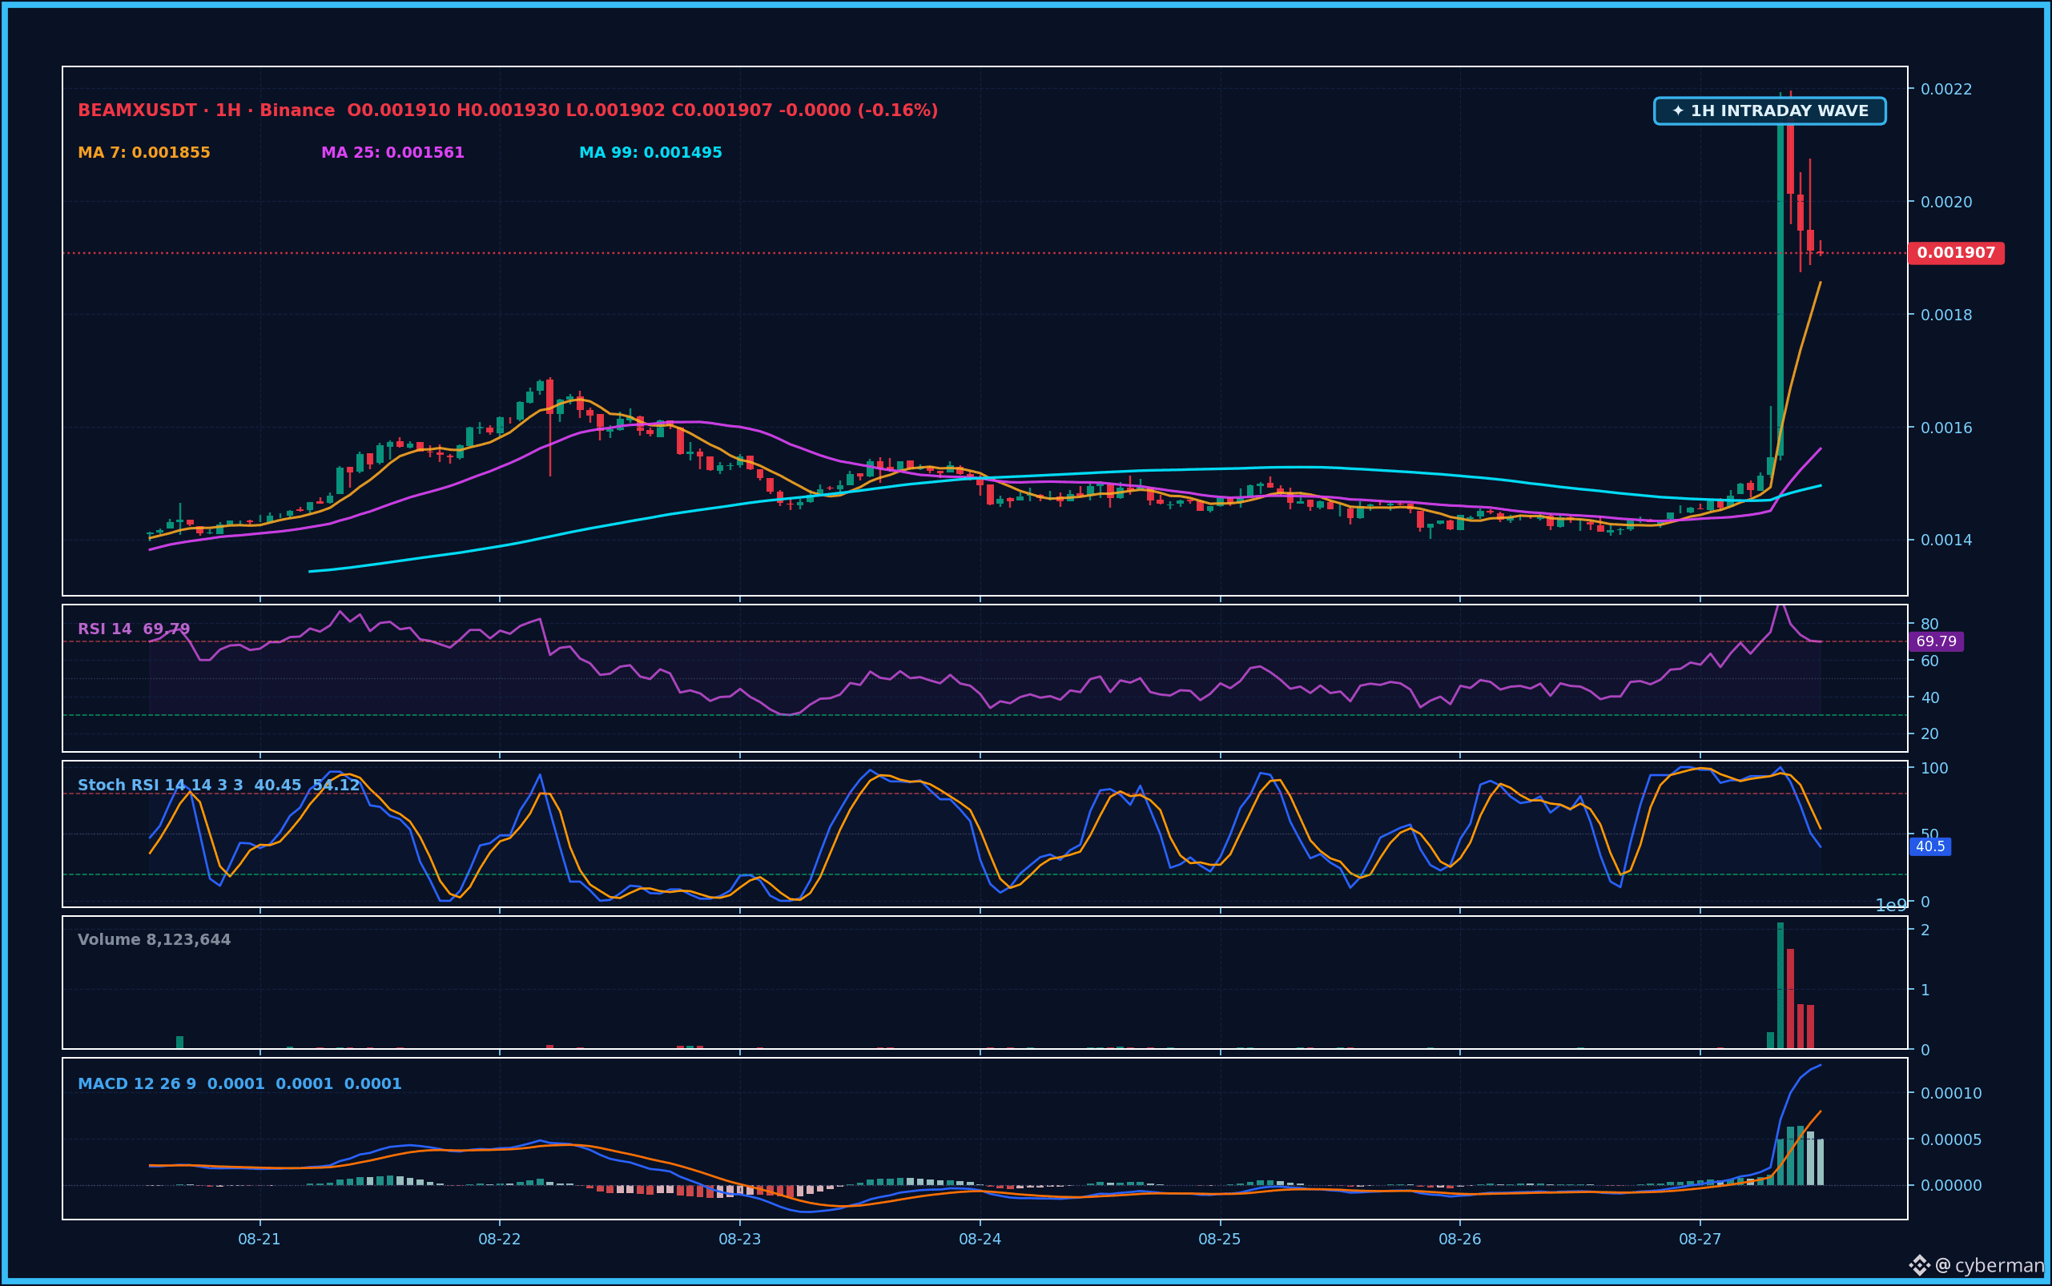Click the 08-23 date label
Screen dimensions: 2052x1286
click(x=740, y=1240)
